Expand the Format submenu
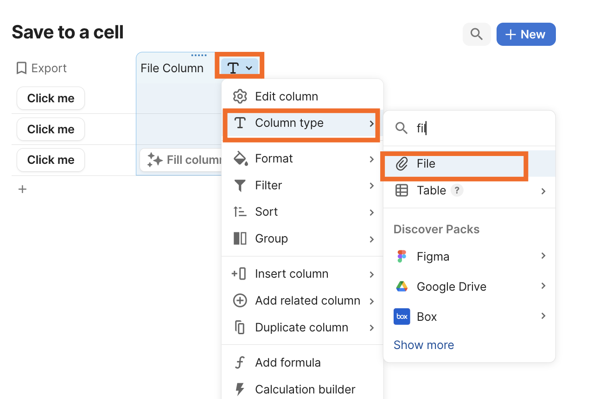 coord(371,159)
